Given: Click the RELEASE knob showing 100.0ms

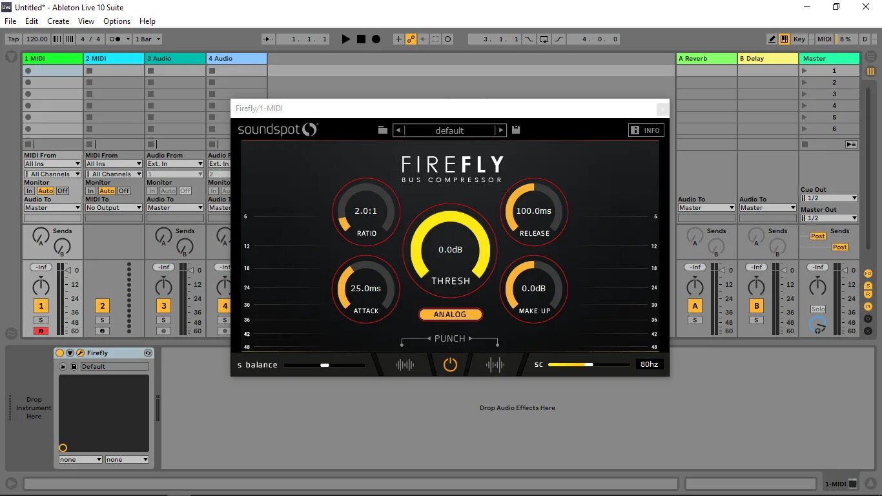Looking at the screenshot, I should [534, 212].
